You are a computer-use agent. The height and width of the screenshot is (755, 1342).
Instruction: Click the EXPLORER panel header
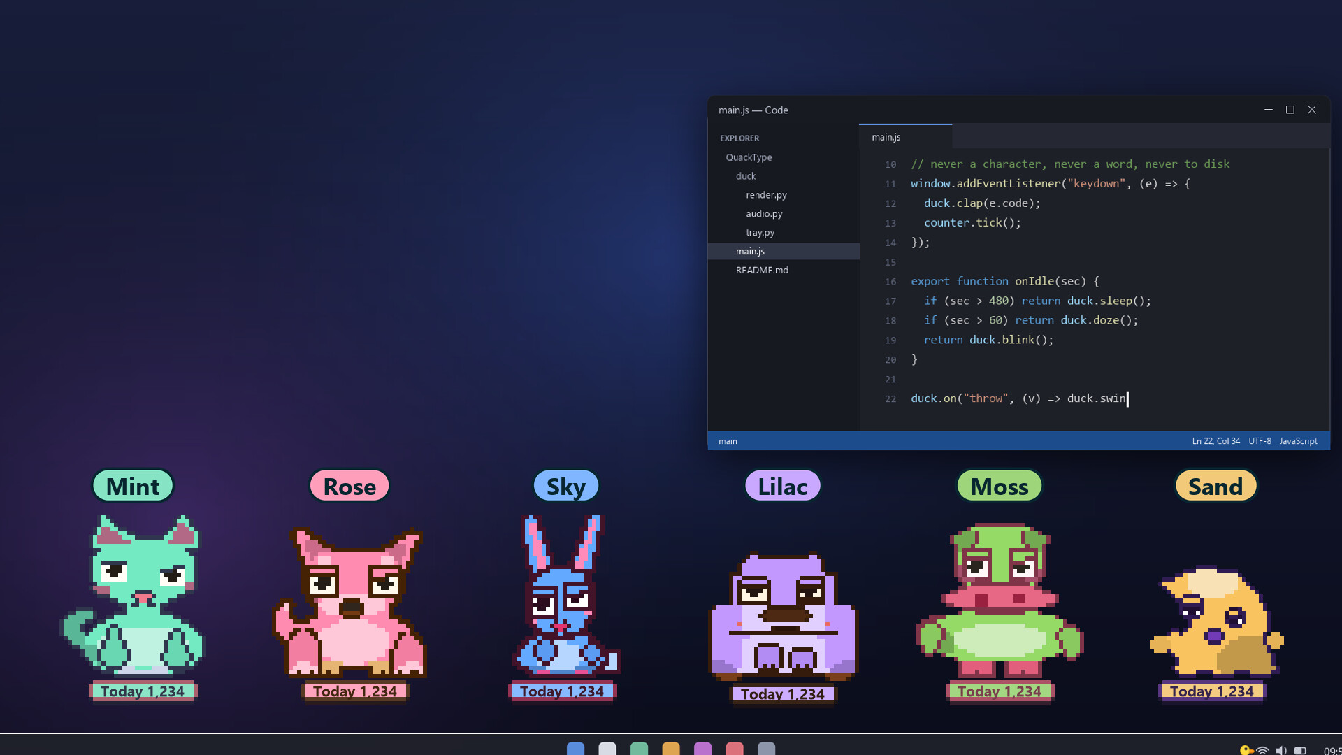click(x=739, y=138)
